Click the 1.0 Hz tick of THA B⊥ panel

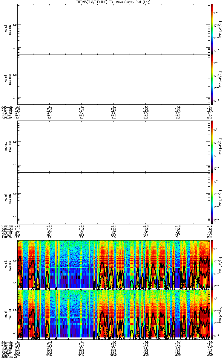(x=15, y=25)
